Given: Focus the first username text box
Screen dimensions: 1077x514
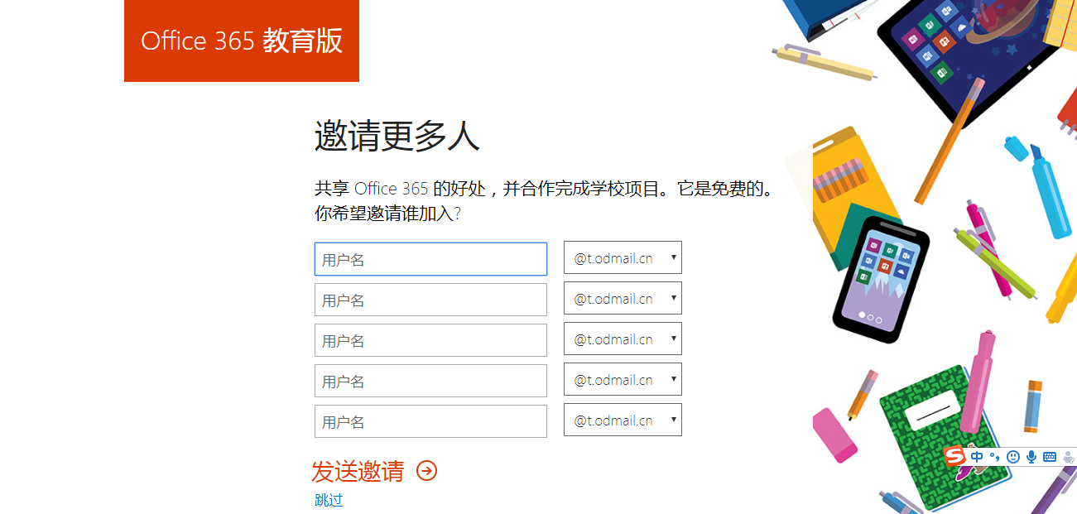Looking at the screenshot, I should coord(430,258).
